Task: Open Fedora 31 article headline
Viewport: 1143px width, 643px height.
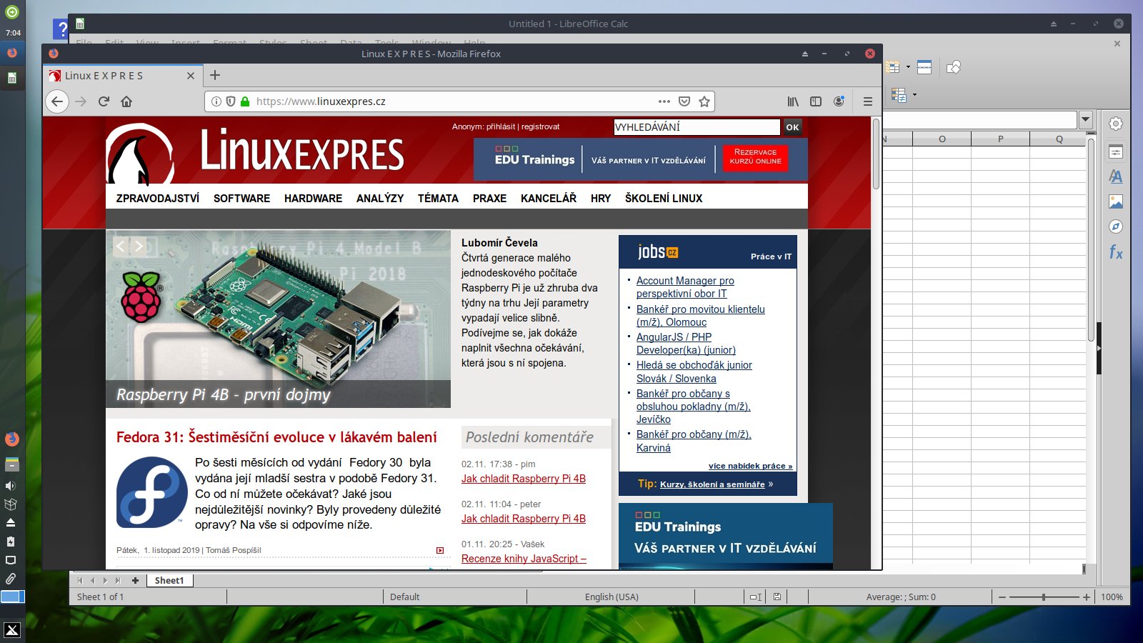Action: click(276, 437)
